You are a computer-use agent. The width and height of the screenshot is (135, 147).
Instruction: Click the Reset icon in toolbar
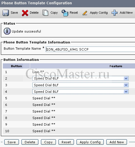[65, 13]
